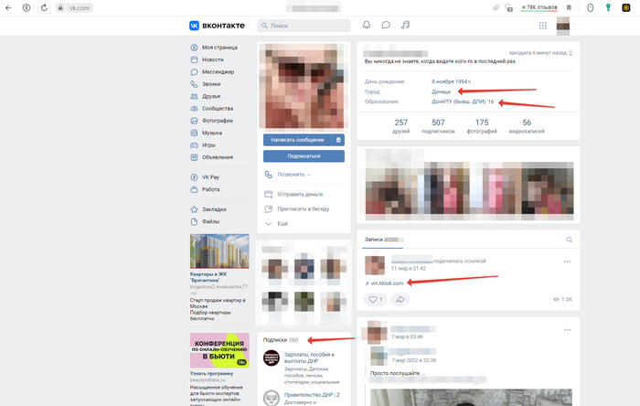This screenshot has height=406, width=640.
Task: Open the VK services grid icon
Action: point(542,26)
